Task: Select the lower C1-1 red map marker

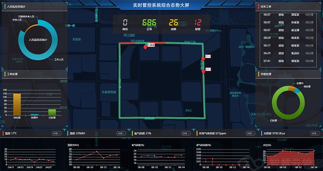Action: coord(203,72)
